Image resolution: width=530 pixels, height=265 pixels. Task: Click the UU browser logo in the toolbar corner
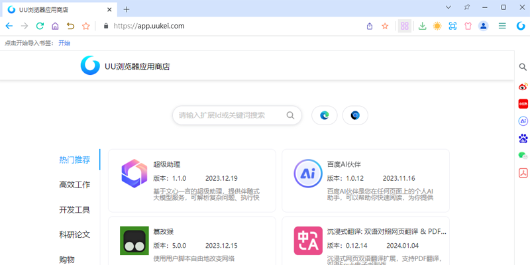(x=521, y=26)
